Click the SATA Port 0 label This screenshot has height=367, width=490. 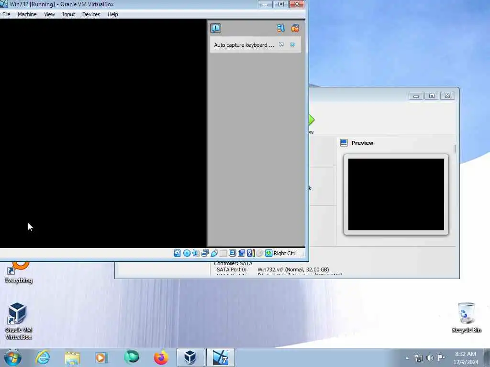coord(232,270)
